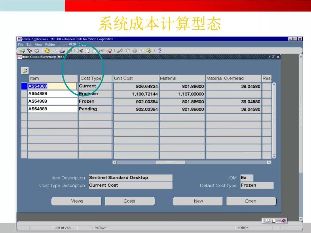
Task: Click the Save disk toolbar icon
Action: 48,51
